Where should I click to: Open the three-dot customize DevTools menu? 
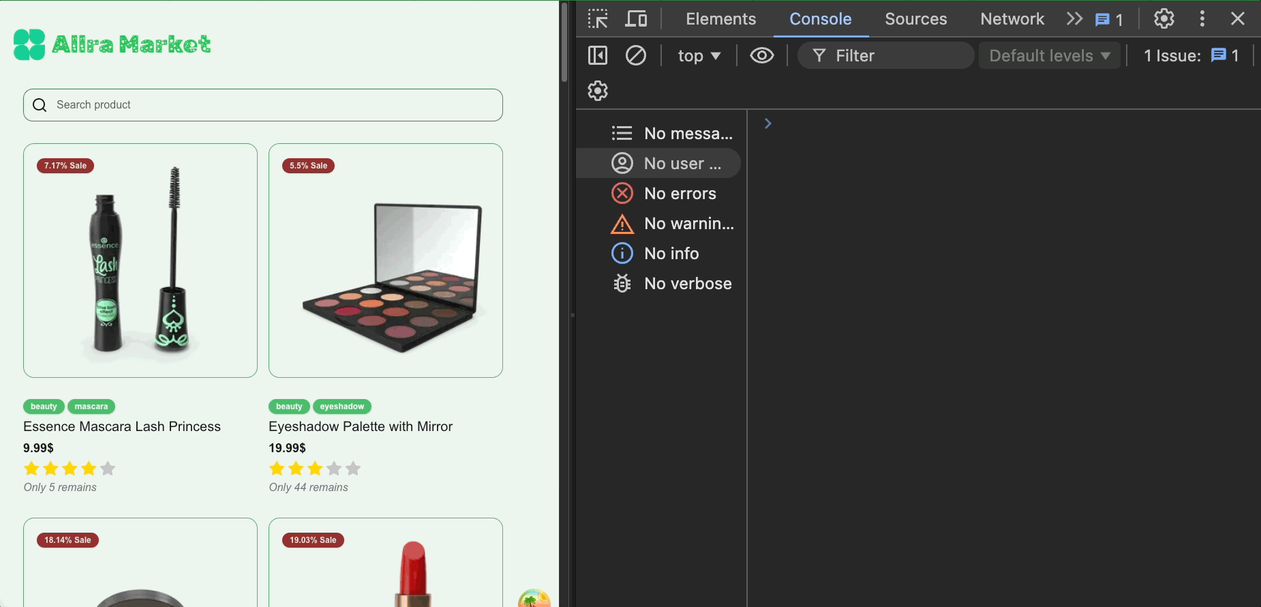click(1202, 18)
